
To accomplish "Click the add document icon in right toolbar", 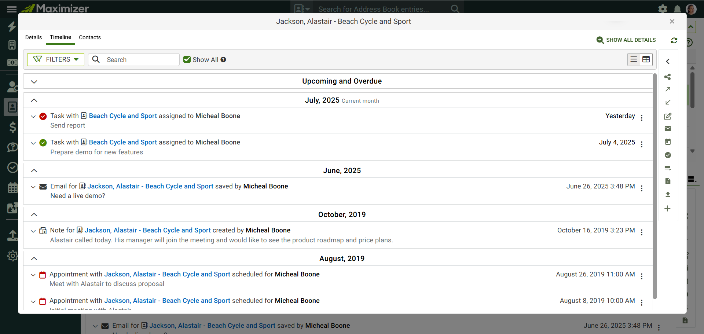I will click(x=668, y=181).
